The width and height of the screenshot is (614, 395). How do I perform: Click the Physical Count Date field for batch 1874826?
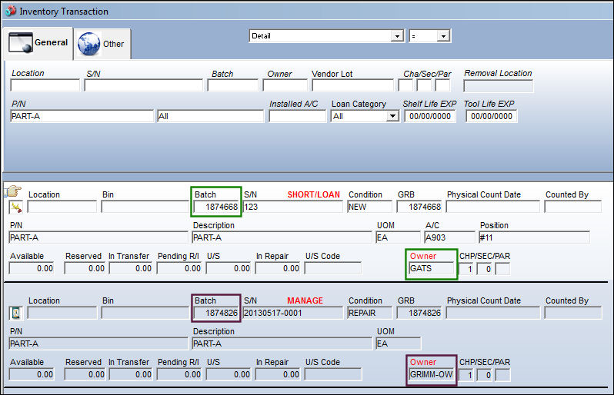(492, 313)
